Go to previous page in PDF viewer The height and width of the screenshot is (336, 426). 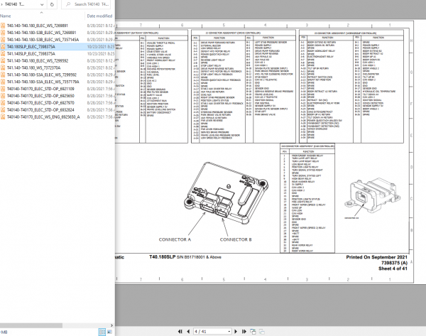(x=188, y=331)
